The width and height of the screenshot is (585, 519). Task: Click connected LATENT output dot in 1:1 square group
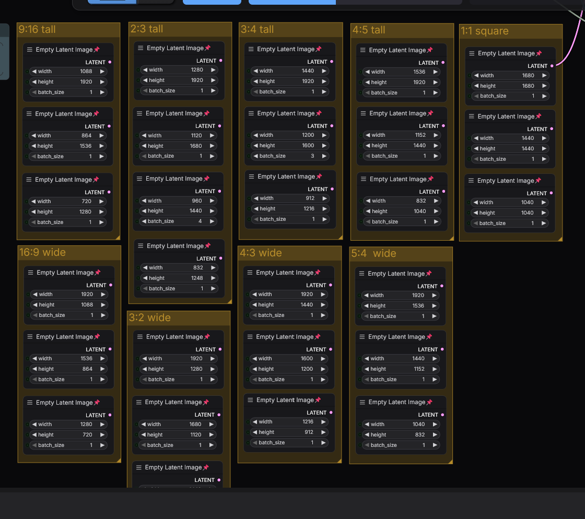[552, 66]
